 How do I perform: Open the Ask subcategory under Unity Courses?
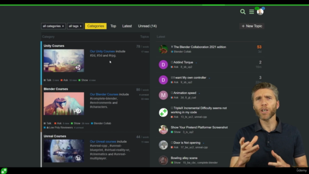64,80
